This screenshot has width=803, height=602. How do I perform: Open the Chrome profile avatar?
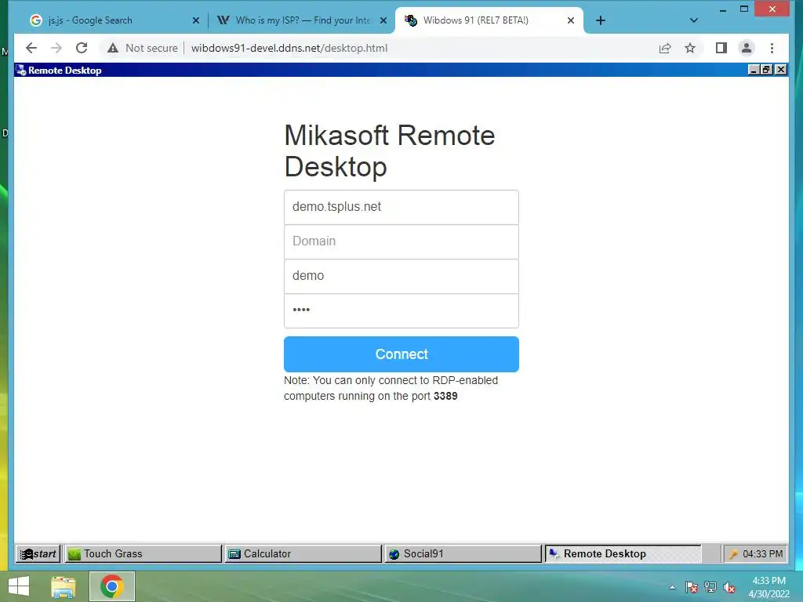[x=747, y=48]
